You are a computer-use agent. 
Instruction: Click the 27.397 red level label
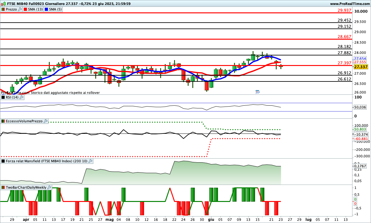pyautogui.click(x=344, y=63)
